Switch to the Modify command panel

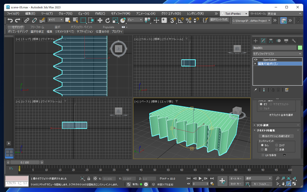tap(263, 41)
